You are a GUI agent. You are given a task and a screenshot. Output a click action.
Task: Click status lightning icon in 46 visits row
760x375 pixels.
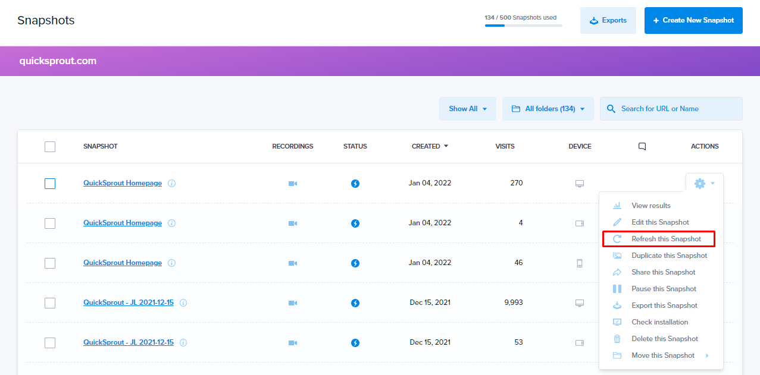[355, 263]
